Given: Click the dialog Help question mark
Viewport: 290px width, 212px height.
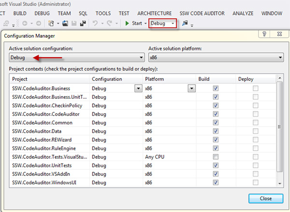Looking at the screenshot, I should pos(265,35).
